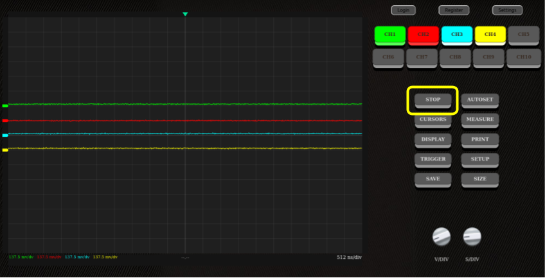Select the yellow CH4 ground level marker

[5, 150]
